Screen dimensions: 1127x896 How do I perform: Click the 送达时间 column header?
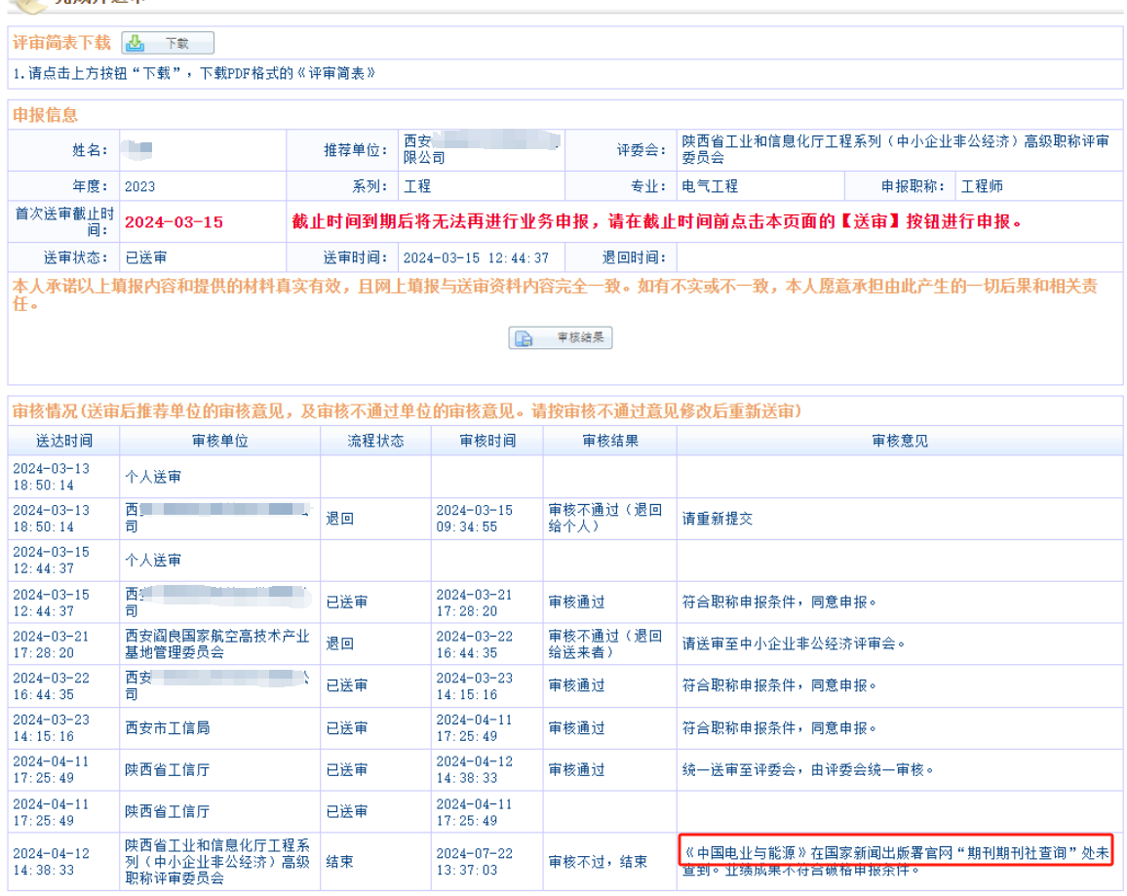[x=63, y=441]
